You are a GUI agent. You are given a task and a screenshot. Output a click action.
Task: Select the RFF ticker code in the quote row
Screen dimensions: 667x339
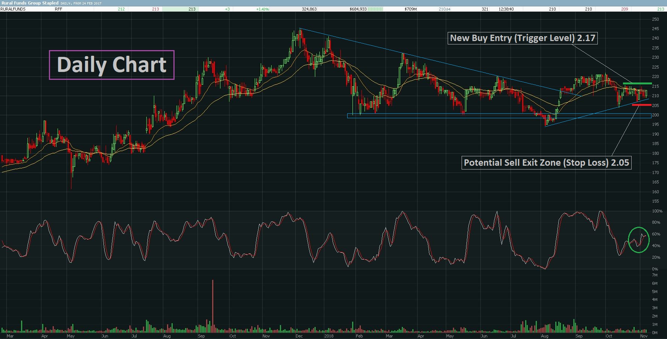[x=58, y=9]
